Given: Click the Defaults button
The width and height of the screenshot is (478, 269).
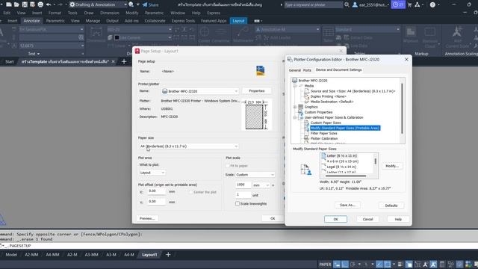Looking at the screenshot, I should pyautogui.click(x=391, y=205).
